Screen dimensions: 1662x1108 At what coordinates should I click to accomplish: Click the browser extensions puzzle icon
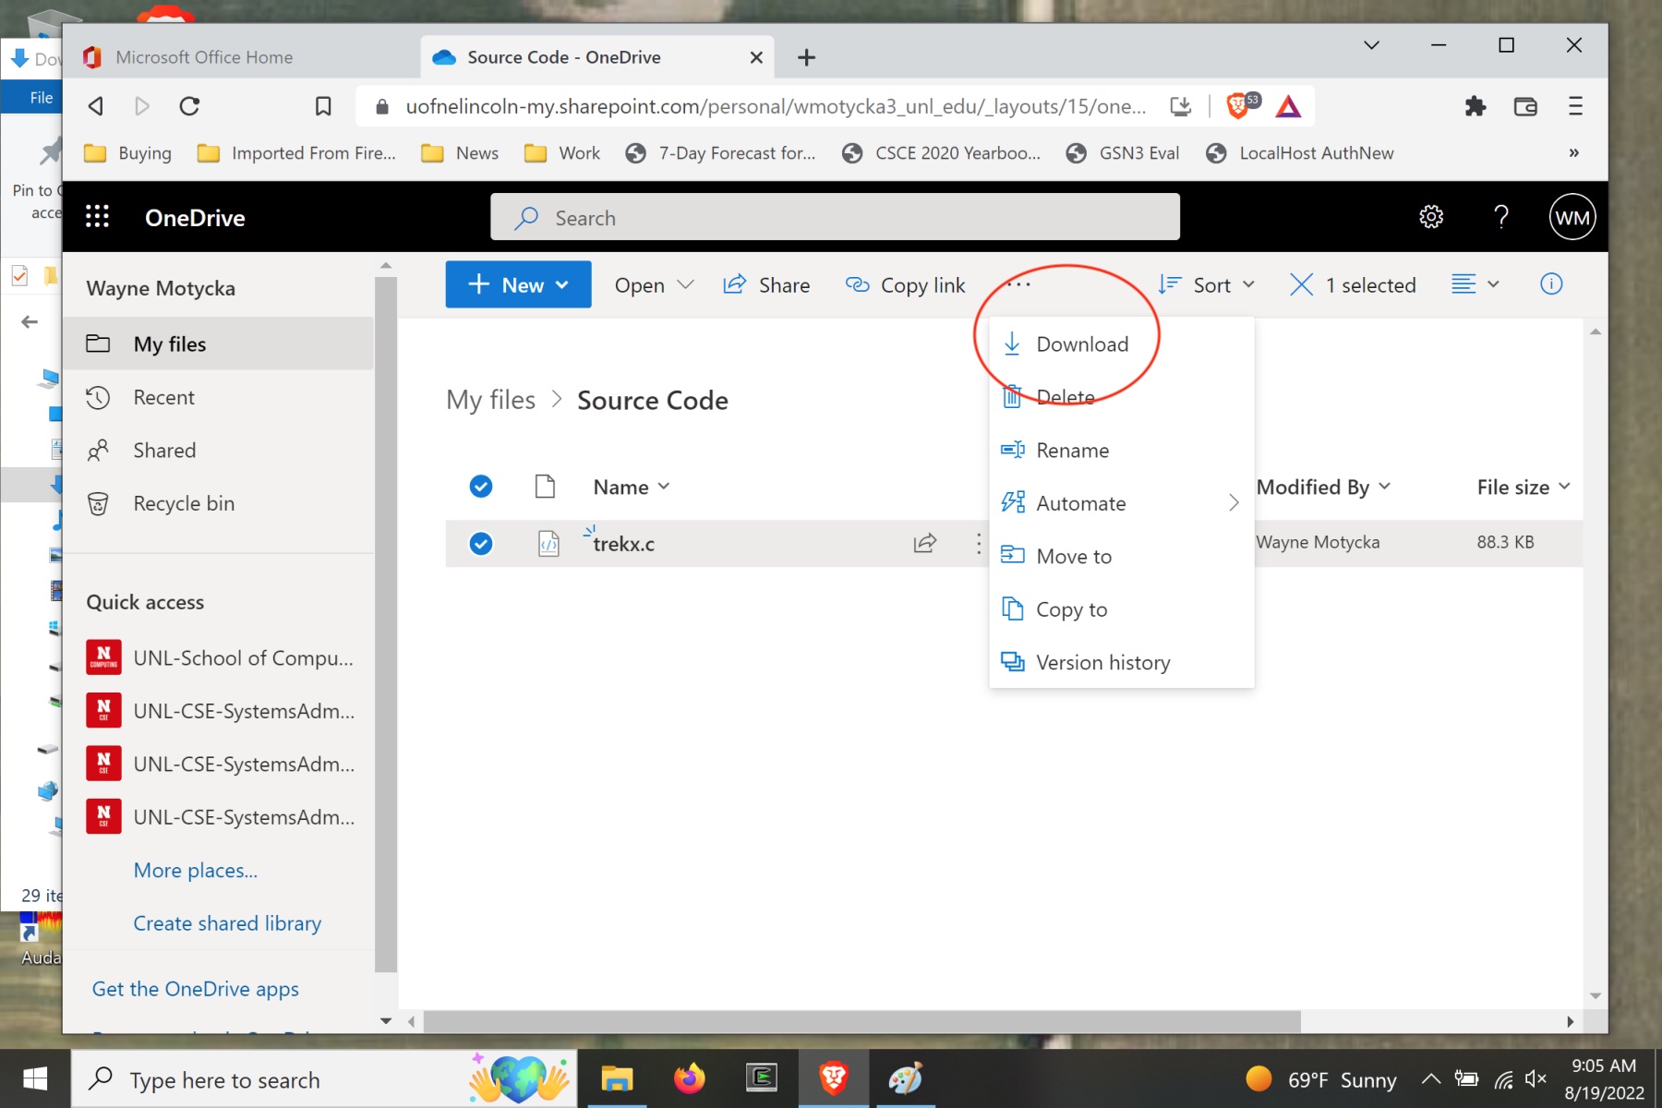(1475, 106)
